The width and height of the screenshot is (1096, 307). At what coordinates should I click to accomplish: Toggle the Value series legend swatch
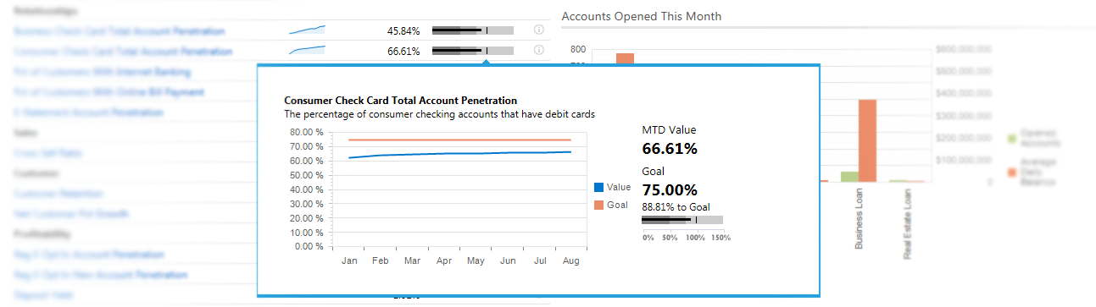(x=598, y=187)
